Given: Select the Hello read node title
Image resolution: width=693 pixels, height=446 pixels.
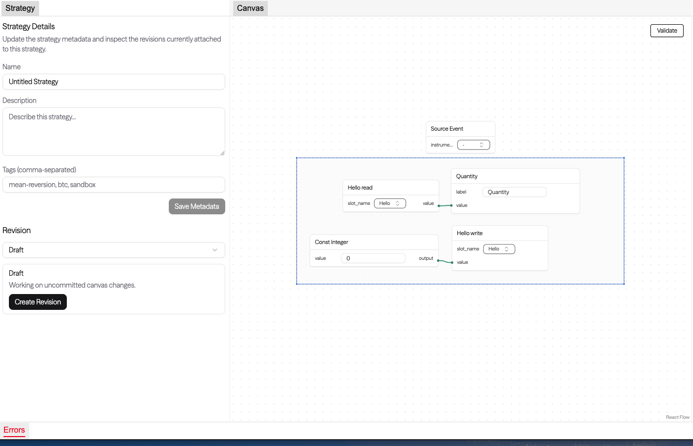Looking at the screenshot, I should click(x=360, y=188).
